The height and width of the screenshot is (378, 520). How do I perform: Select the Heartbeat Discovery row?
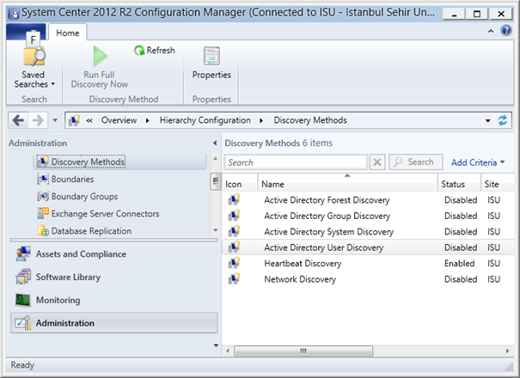pos(302,263)
